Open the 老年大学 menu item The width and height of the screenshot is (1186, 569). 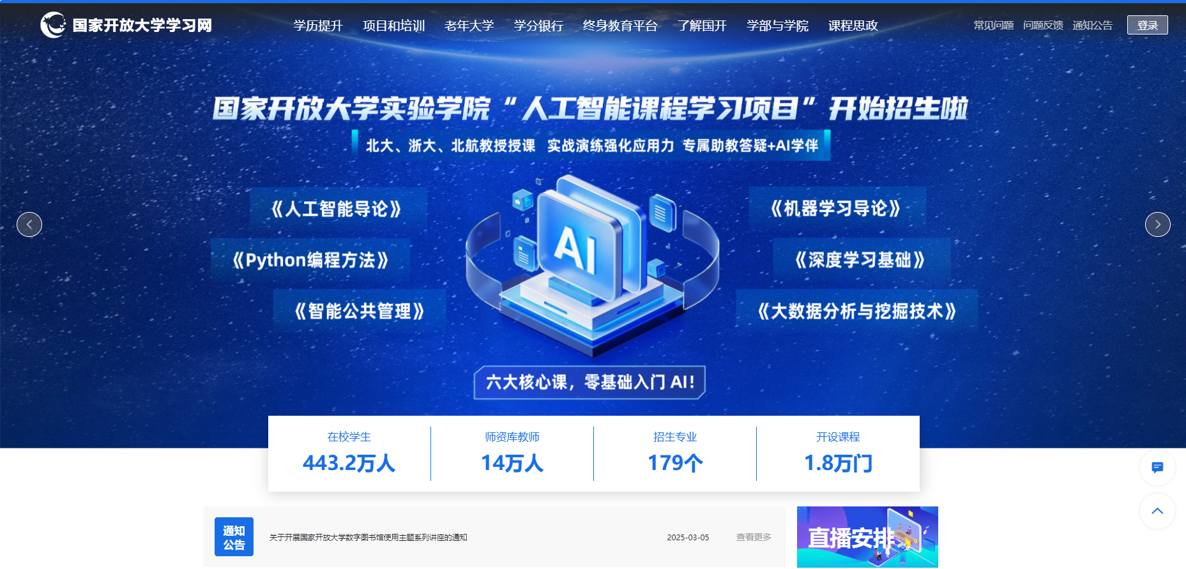point(469,26)
